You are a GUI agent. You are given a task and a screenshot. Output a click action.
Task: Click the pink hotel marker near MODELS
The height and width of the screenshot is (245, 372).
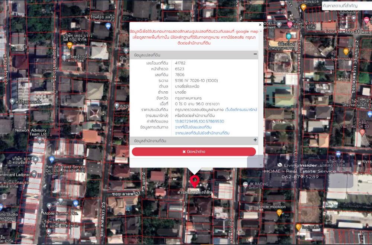[290, 24]
